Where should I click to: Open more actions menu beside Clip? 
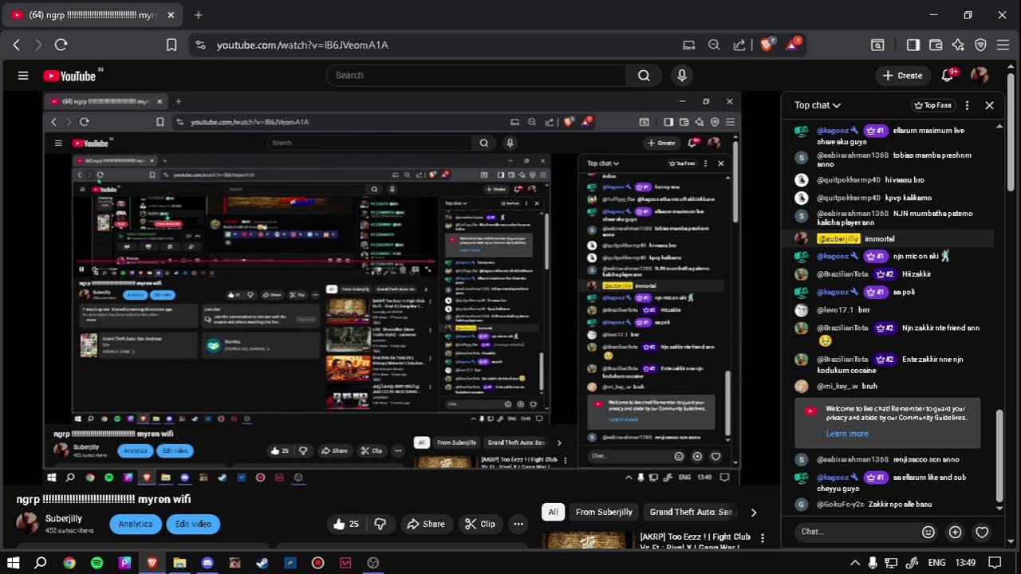(518, 524)
